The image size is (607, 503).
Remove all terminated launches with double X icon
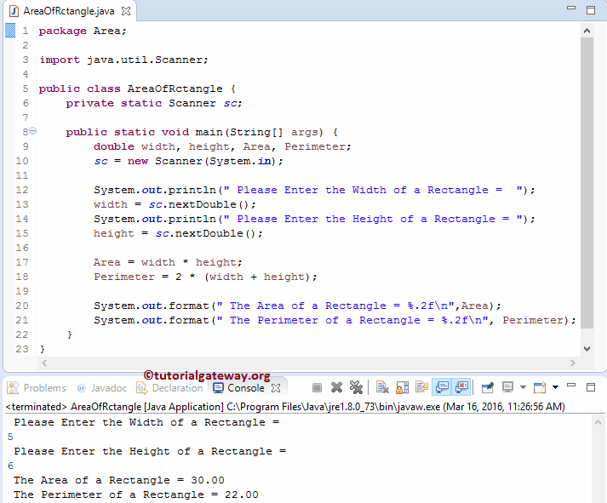click(x=356, y=387)
